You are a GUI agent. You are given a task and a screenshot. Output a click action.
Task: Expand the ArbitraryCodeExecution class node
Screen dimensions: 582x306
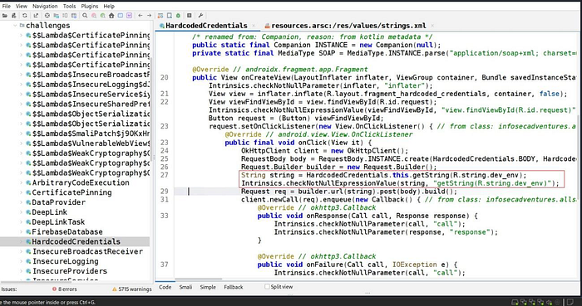21,182
